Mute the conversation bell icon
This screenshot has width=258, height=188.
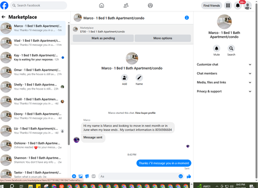[217, 48]
